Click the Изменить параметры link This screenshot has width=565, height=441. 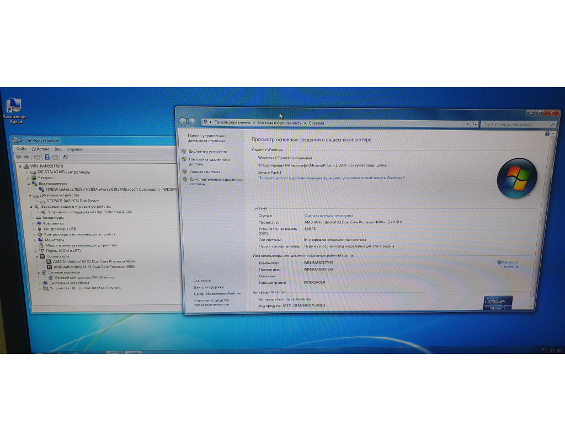(x=510, y=264)
